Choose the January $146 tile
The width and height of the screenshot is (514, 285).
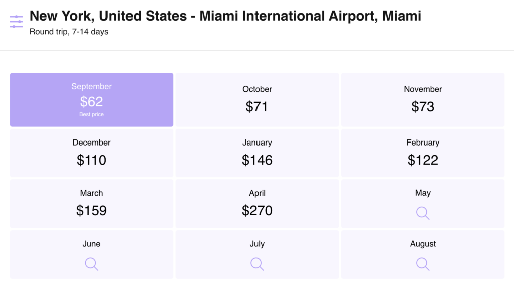[x=257, y=153]
